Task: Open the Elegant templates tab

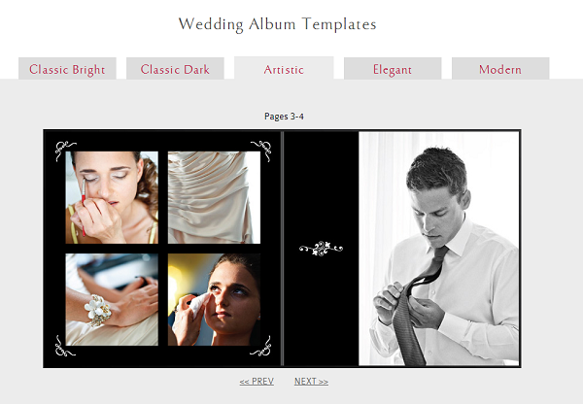Action: click(393, 68)
